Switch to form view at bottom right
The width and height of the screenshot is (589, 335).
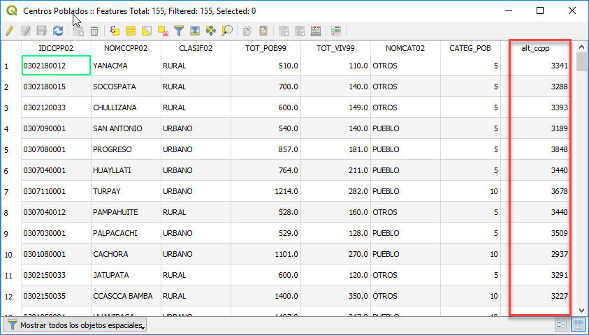point(562,325)
